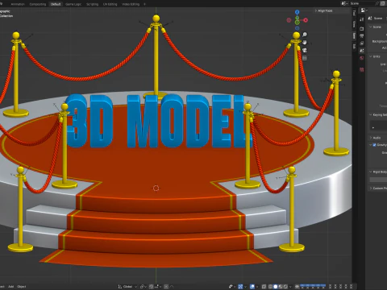Open the scene browse dropdown in top bar

344,3
